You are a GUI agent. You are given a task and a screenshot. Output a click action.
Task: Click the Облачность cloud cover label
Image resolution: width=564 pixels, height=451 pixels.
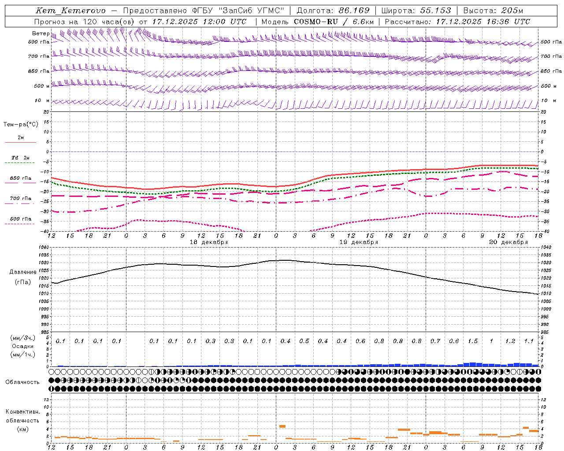pyautogui.click(x=22, y=382)
